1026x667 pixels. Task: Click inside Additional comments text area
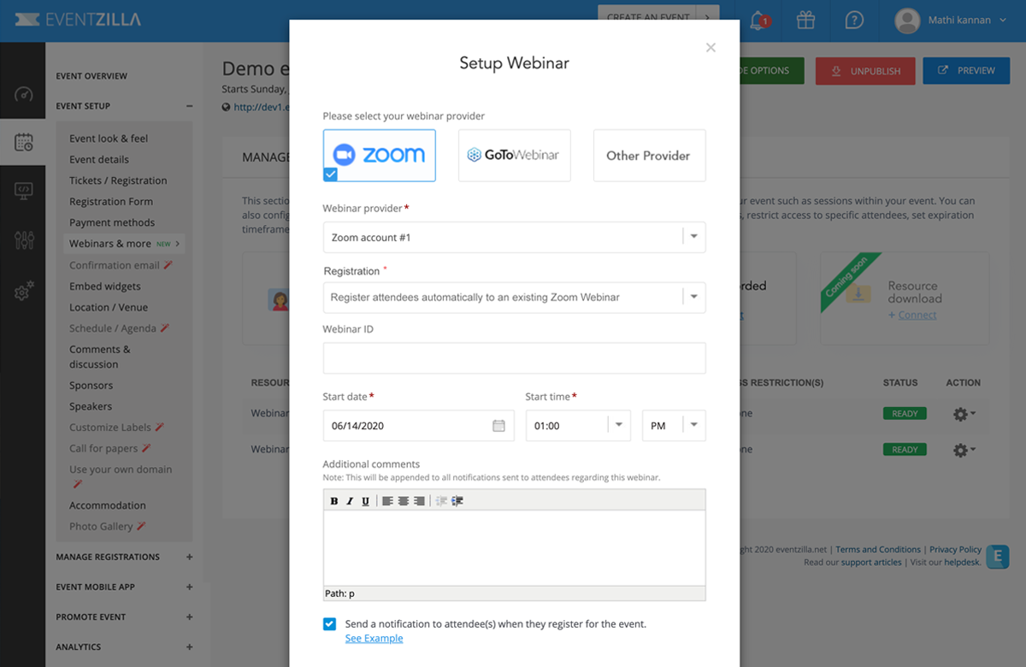coord(515,548)
